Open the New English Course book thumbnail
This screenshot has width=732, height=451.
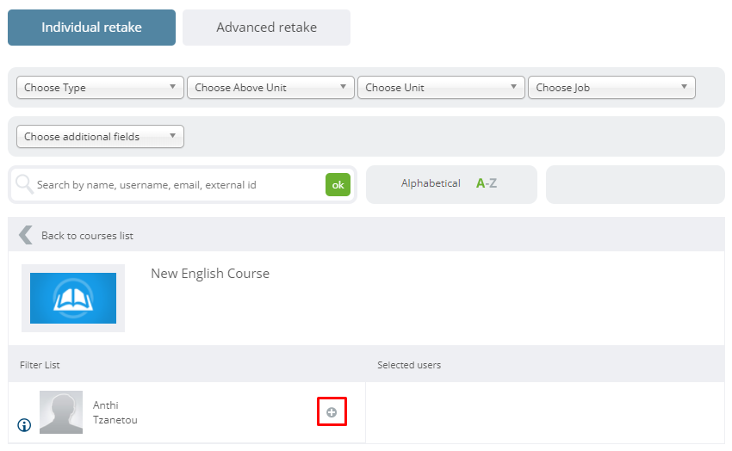pyautogui.click(x=73, y=298)
